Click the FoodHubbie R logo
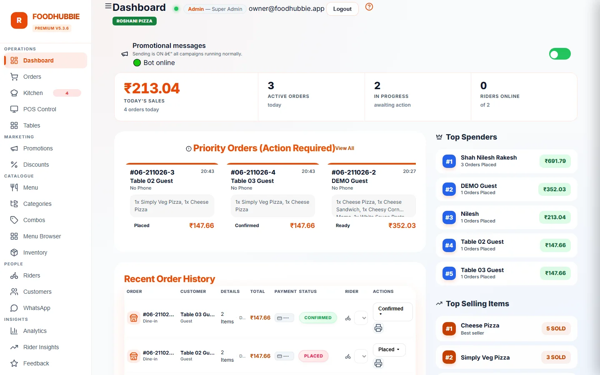Viewport: 600px width, 375px height. coord(19,20)
